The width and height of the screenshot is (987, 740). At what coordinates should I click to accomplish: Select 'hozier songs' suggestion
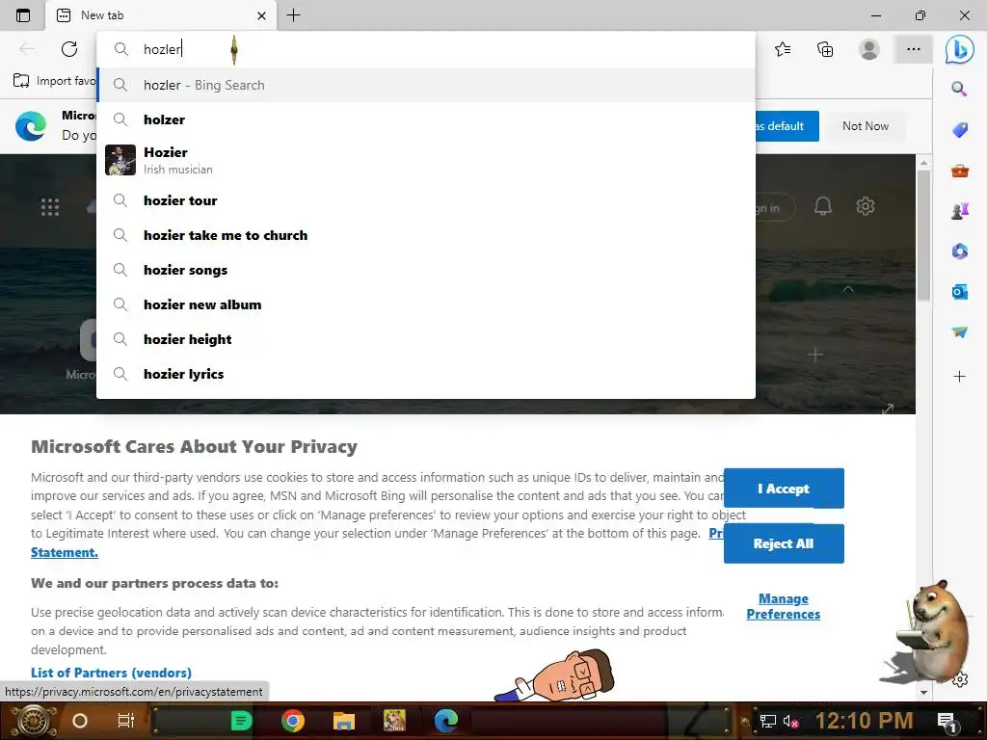[x=426, y=270]
